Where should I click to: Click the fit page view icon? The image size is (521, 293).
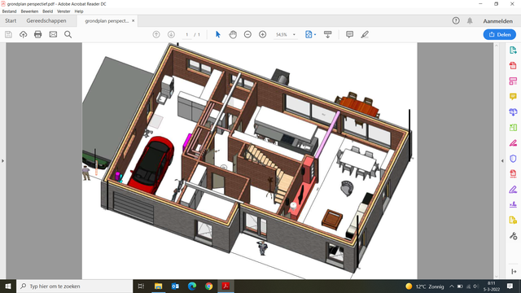pyautogui.click(x=309, y=34)
